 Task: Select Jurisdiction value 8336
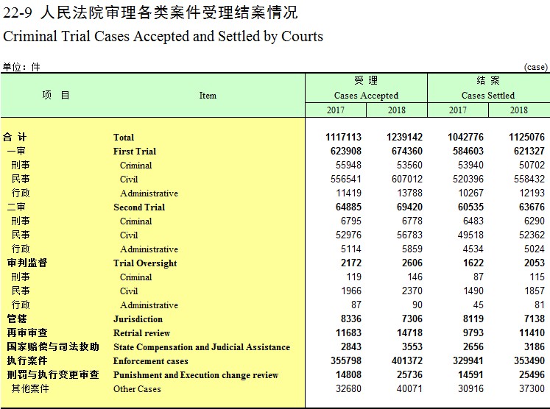[351, 319]
